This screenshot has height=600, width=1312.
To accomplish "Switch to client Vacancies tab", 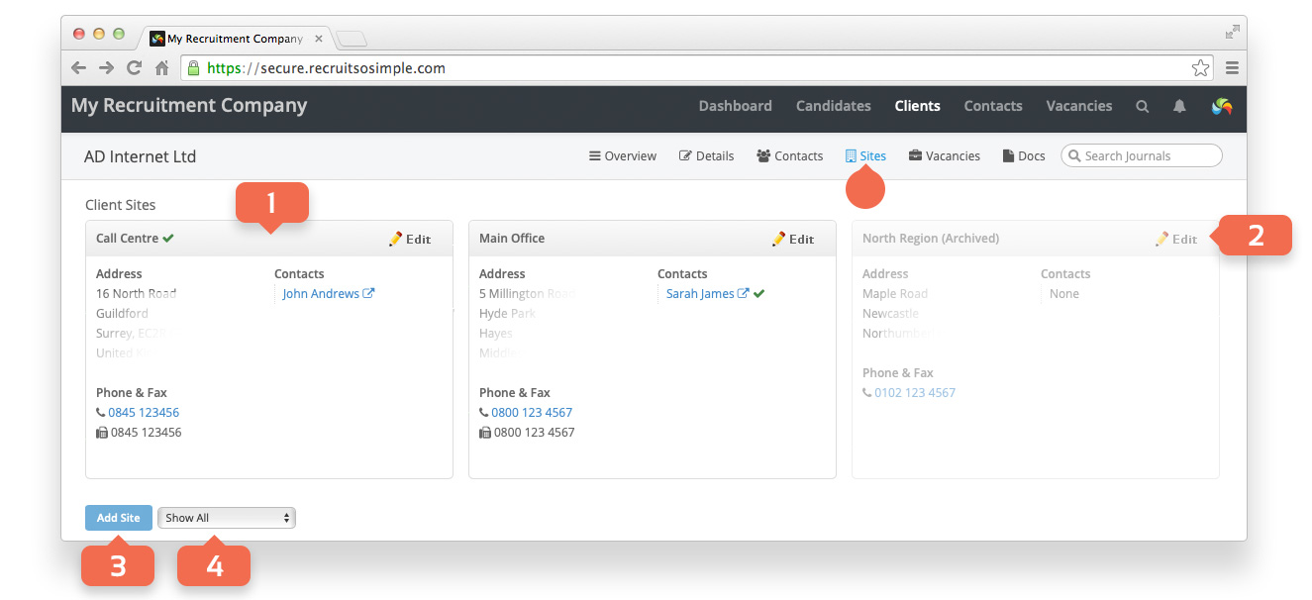I will point(945,156).
